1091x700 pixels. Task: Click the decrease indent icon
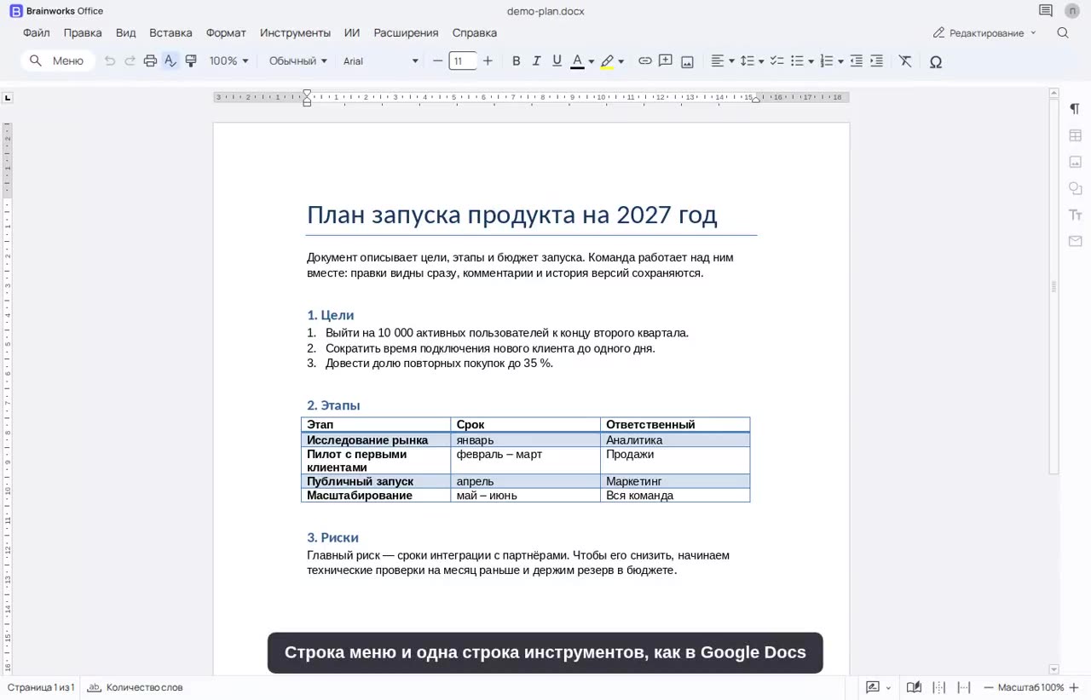tap(856, 61)
